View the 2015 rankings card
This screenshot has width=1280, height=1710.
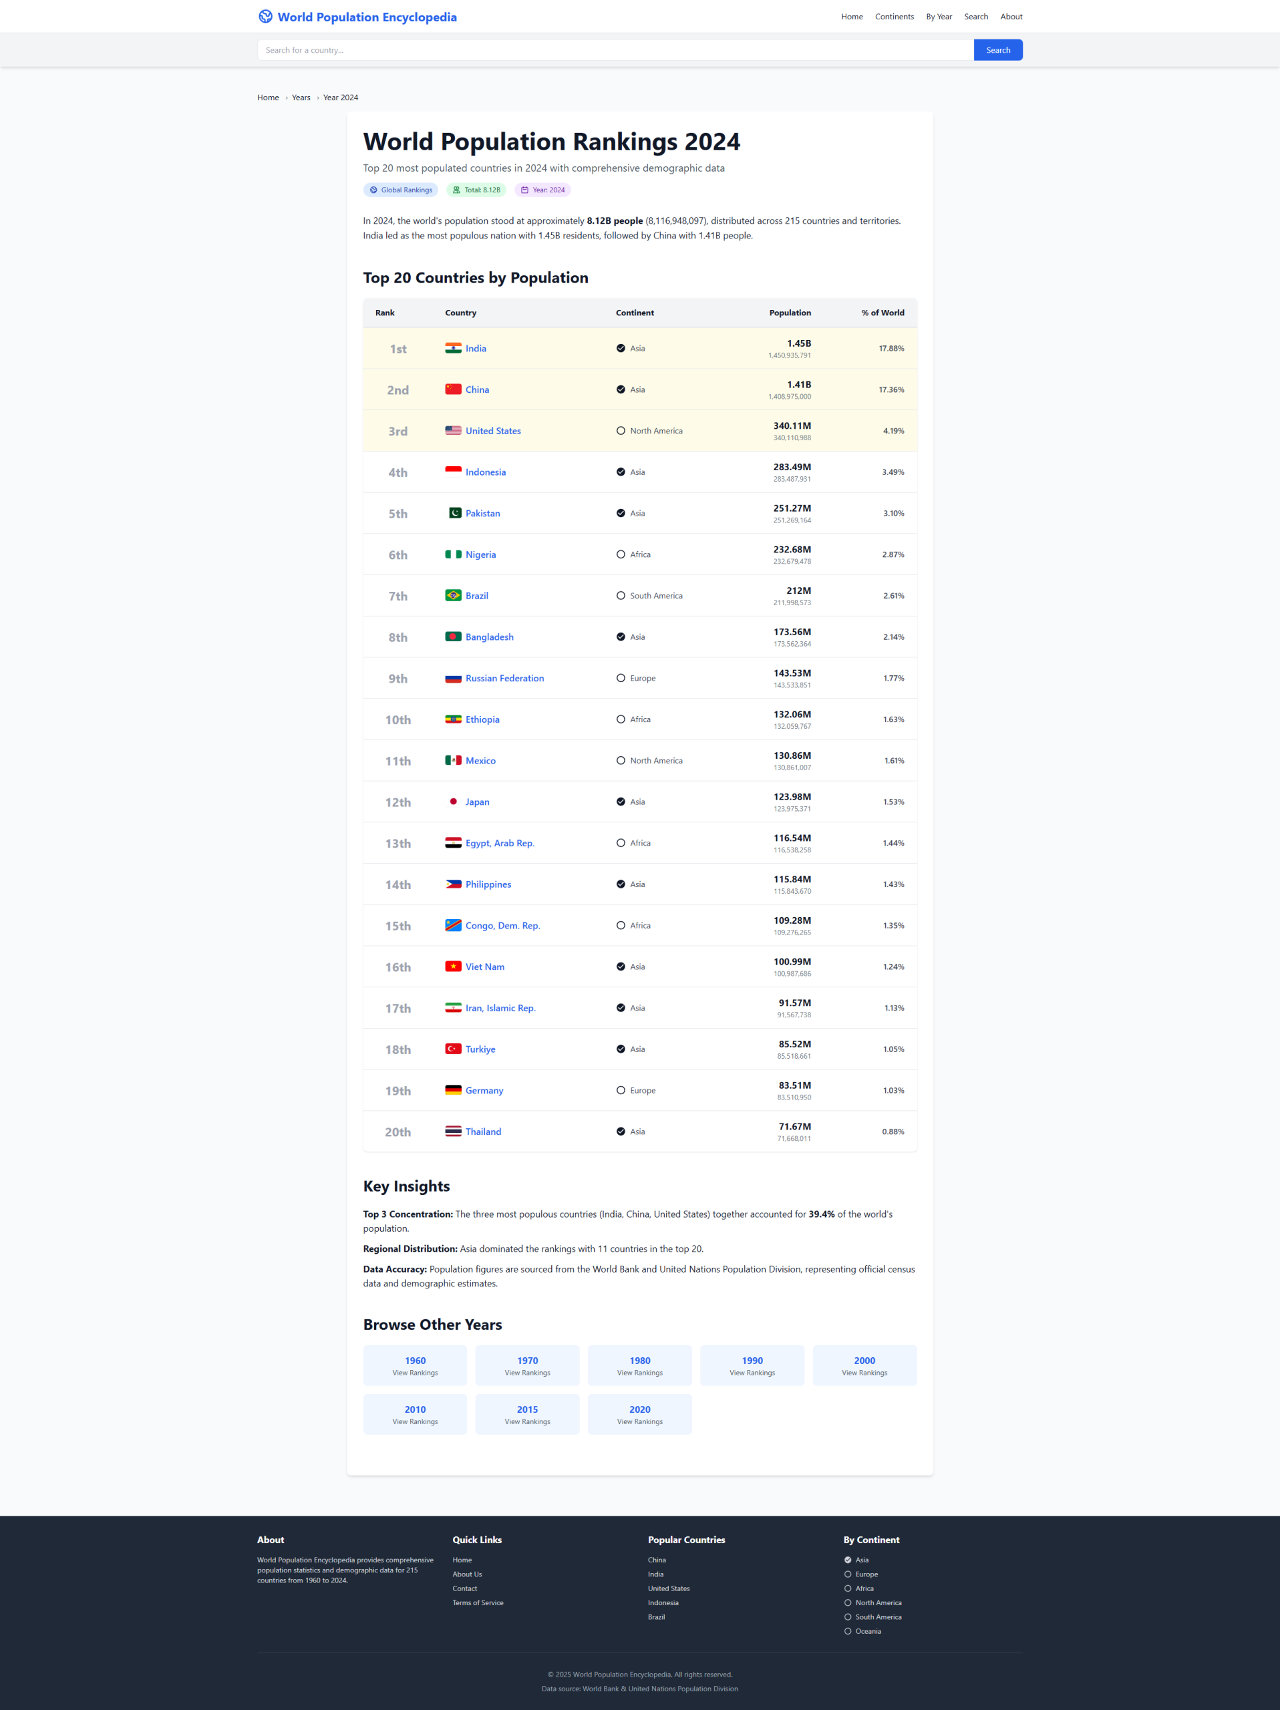click(x=527, y=1414)
